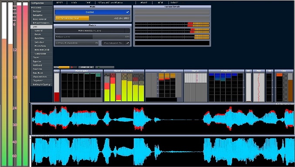Image resolution: width=295 pixels, height=167 pixels.
Task: Expand the Processing section in sidebar
Action: pyautogui.click(x=41, y=7)
